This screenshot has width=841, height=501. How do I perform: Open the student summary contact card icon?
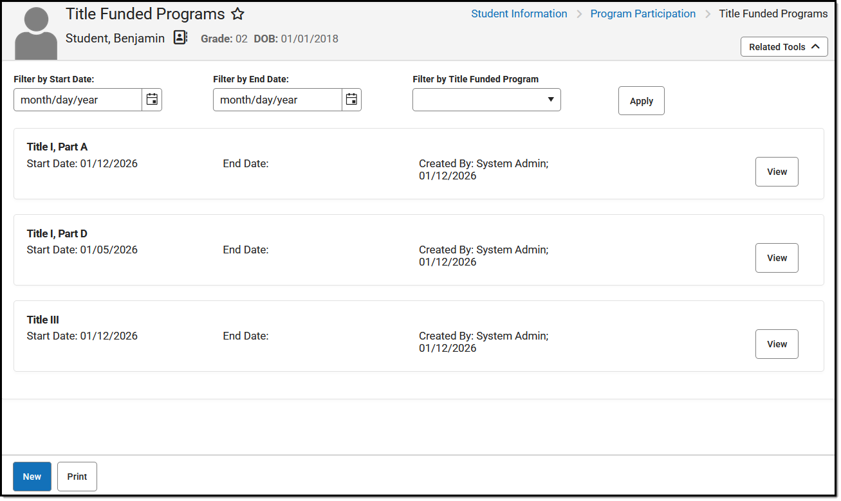click(x=180, y=37)
